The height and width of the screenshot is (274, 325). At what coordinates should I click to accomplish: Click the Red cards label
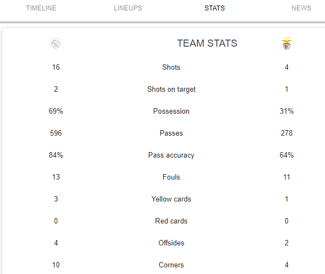click(x=171, y=221)
